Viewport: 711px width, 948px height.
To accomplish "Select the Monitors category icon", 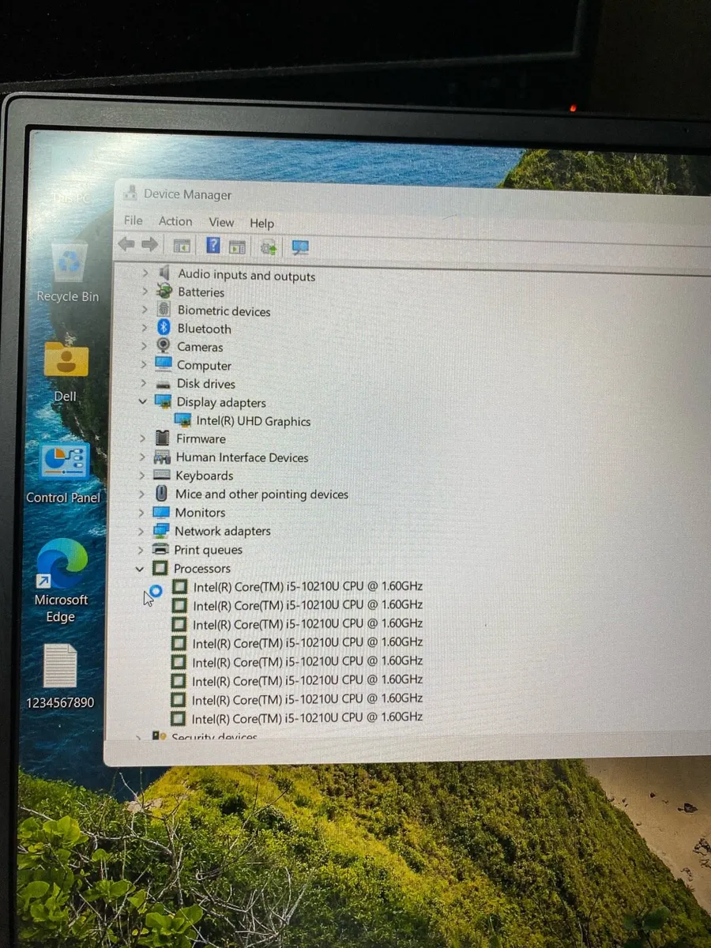I will (x=162, y=511).
